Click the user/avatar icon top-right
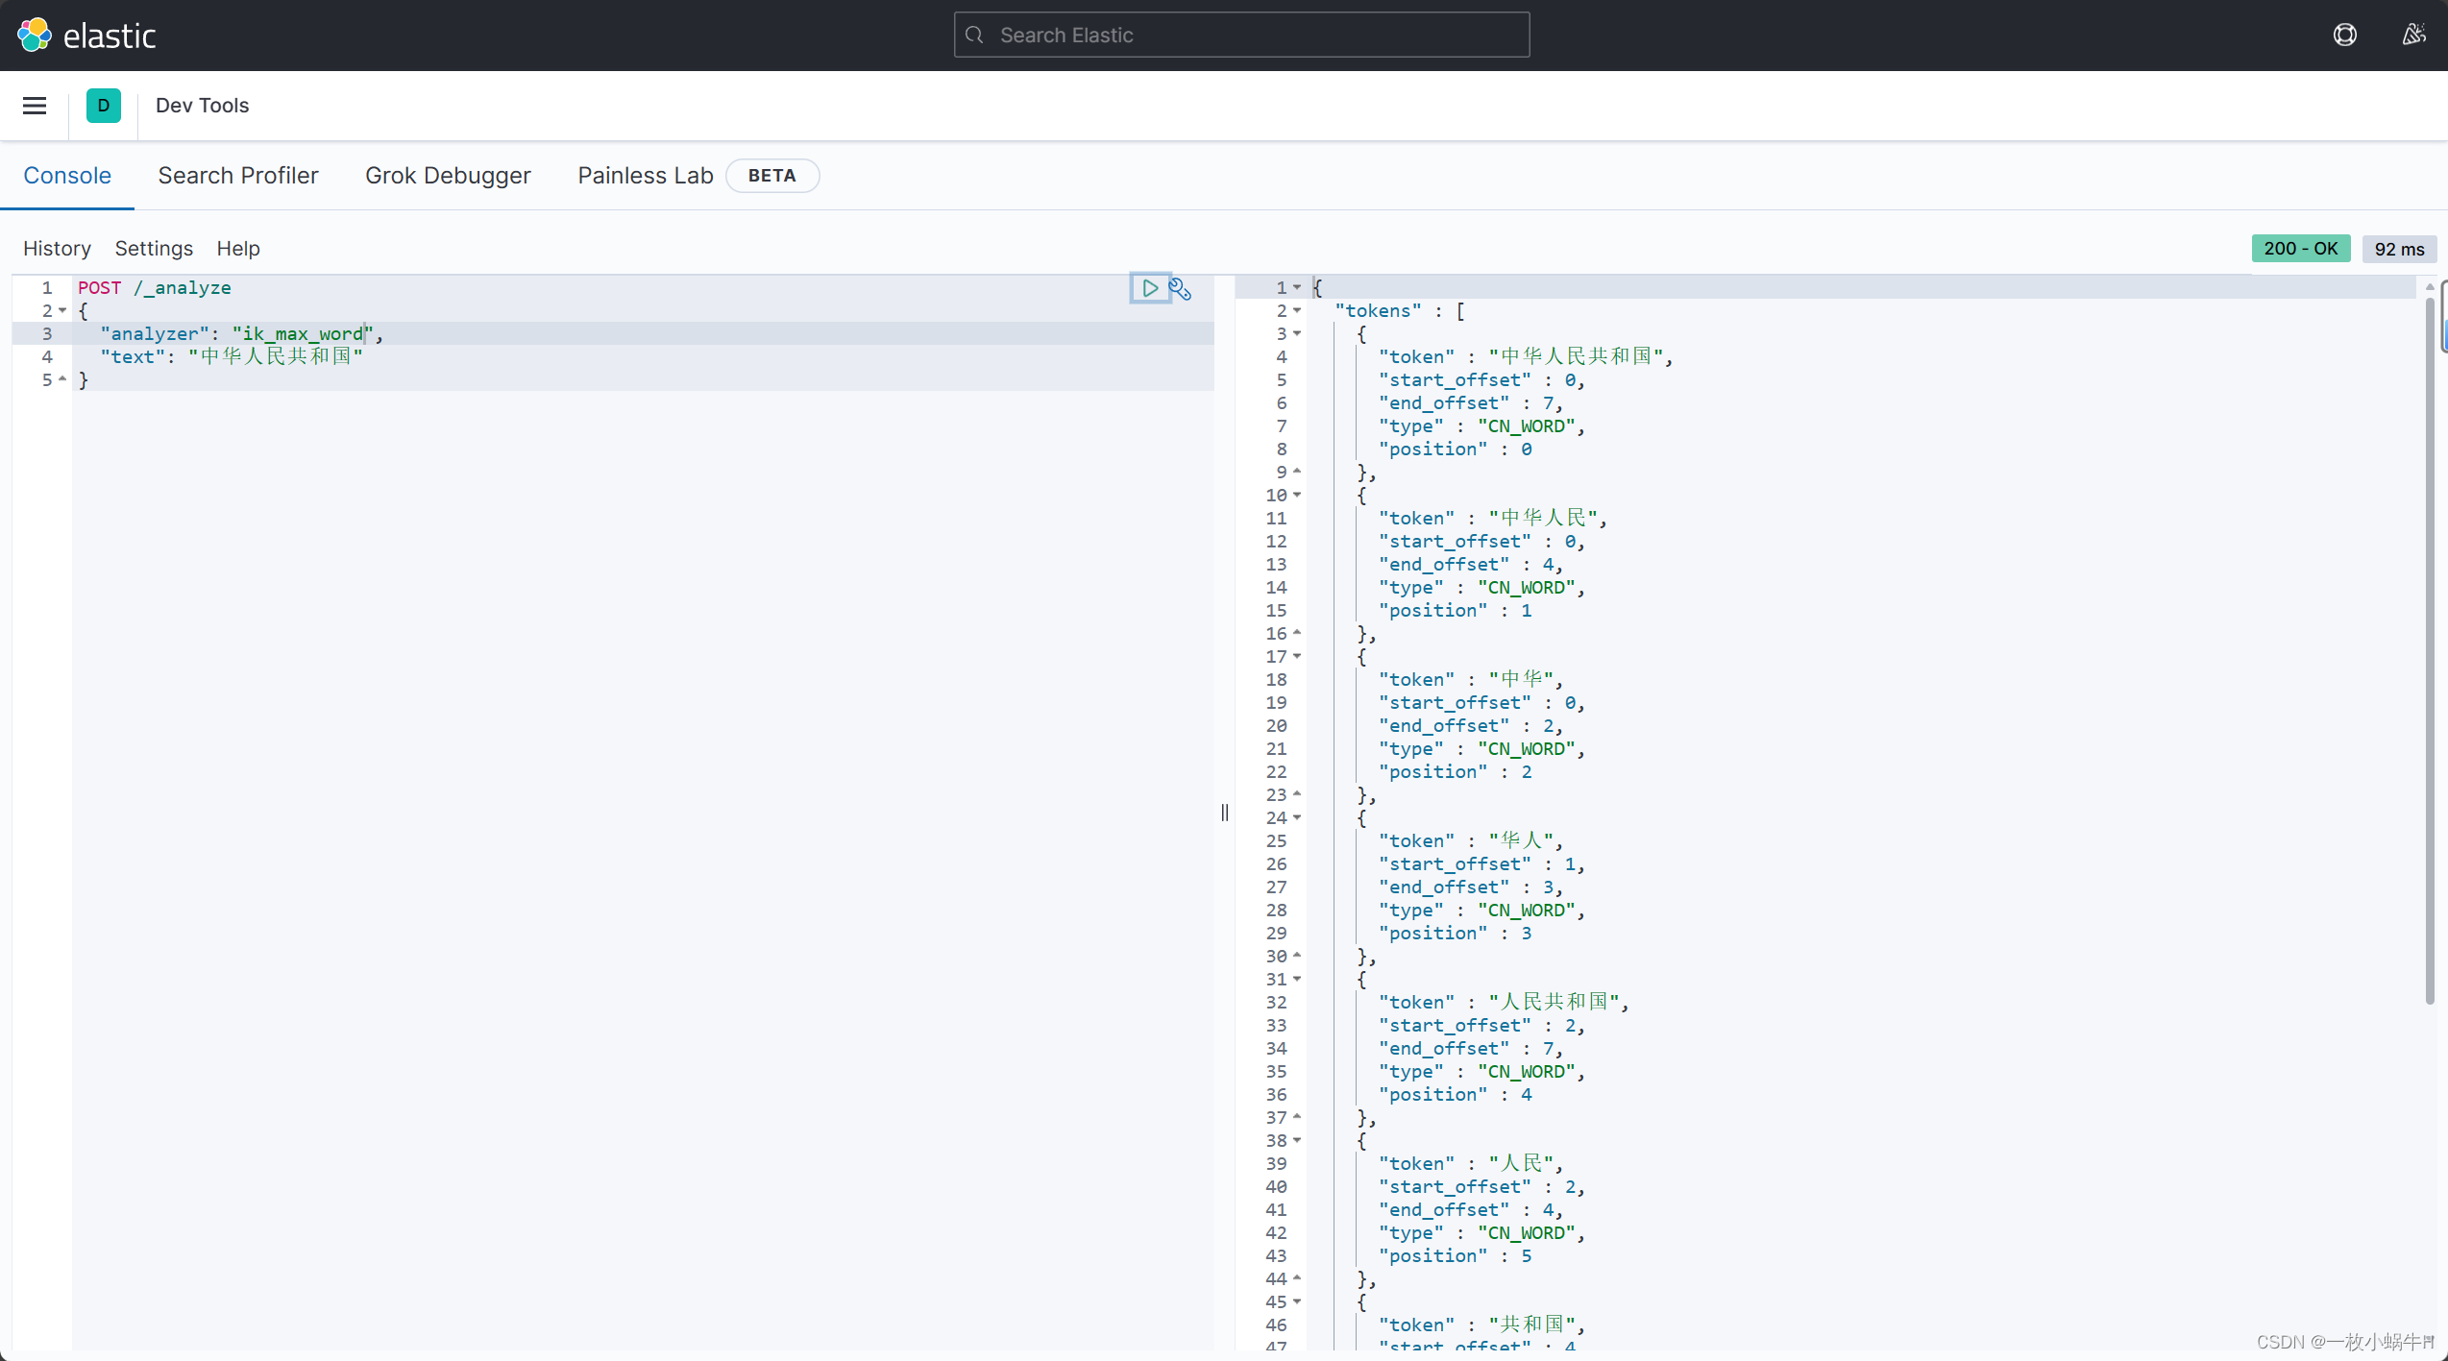The height and width of the screenshot is (1361, 2448). [2412, 34]
